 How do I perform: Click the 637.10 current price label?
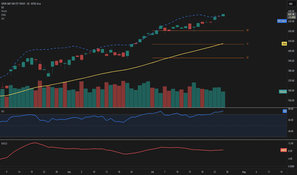pyautogui.click(x=291, y=14)
